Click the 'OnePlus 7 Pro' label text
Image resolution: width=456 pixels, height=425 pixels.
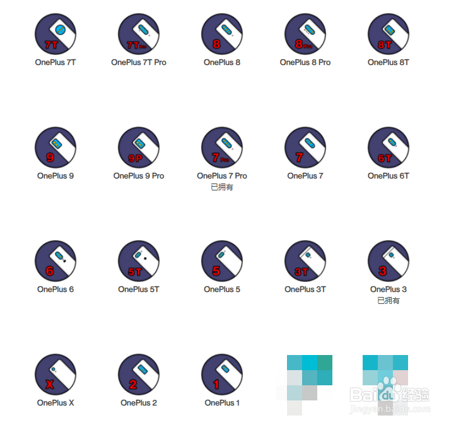click(x=222, y=176)
